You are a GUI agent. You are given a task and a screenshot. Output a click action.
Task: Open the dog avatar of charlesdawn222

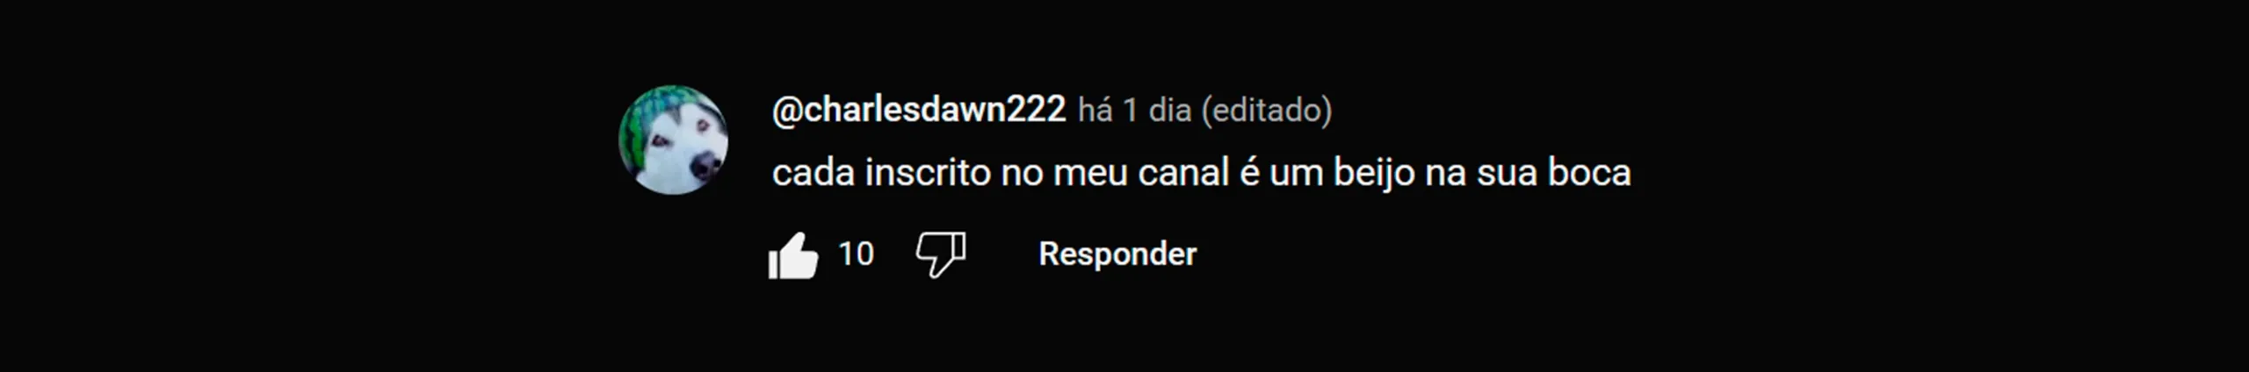pyautogui.click(x=673, y=139)
